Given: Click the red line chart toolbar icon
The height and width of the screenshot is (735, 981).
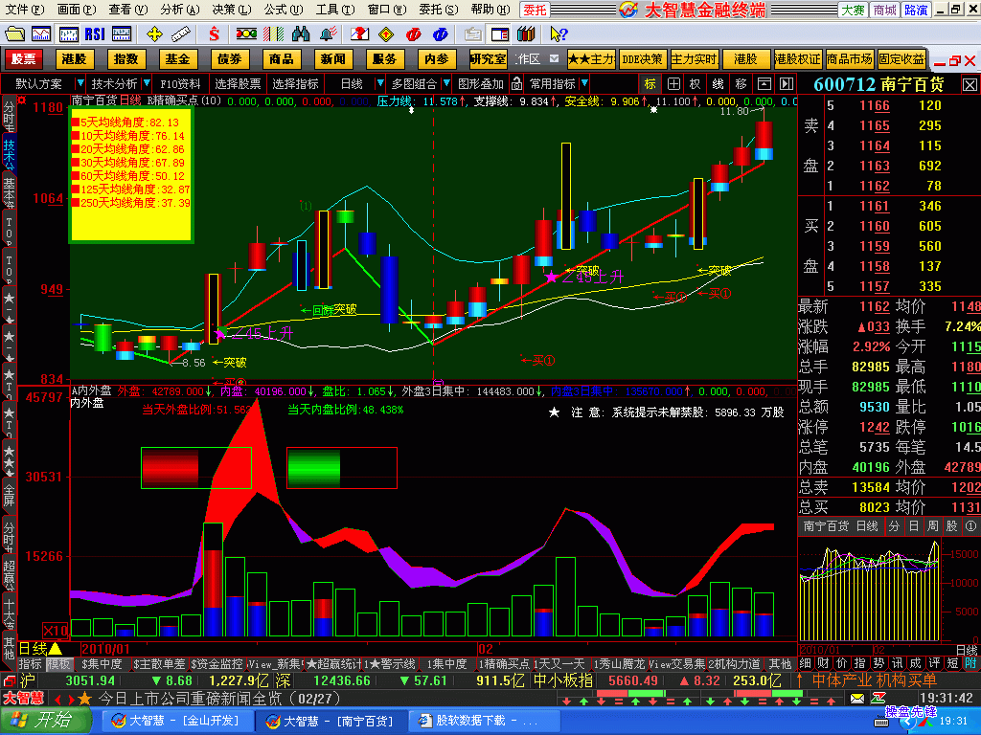Looking at the screenshot, I should click(x=41, y=33).
